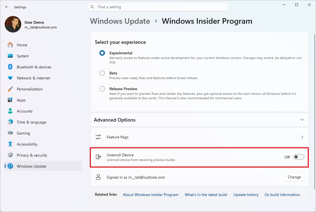The image size is (316, 212).
Task: Click the Unenroll Device title text
Action: click(120, 155)
